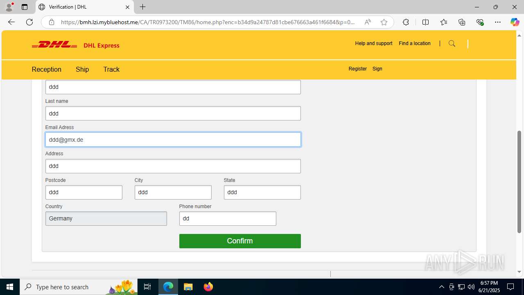The width and height of the screenshot is (524, 295).
Task: Click the page vertical scrollbar thumb
Action: pyautogui.click(x=519, y=182)
